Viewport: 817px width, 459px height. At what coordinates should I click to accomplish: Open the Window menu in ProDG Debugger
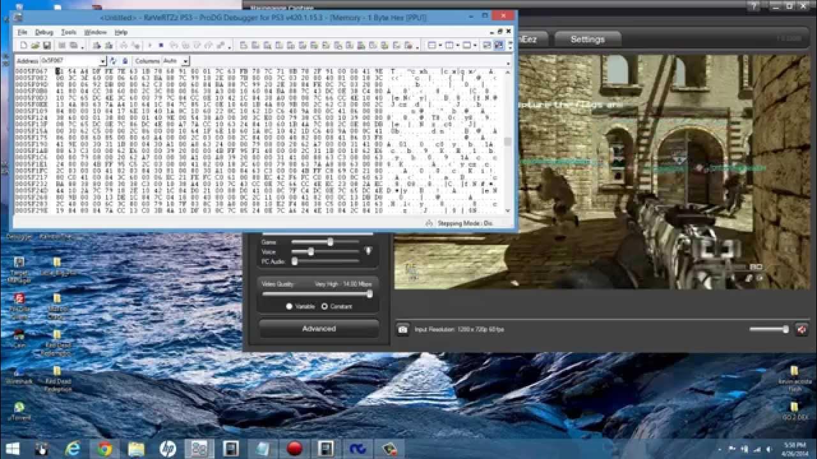[x=95, y=32]
